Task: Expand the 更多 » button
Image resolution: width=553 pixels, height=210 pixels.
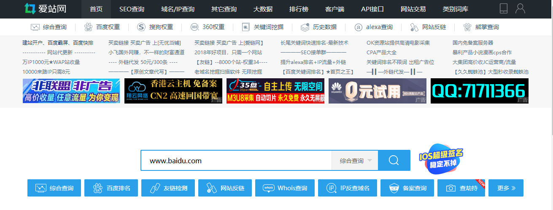Action: 506,188
